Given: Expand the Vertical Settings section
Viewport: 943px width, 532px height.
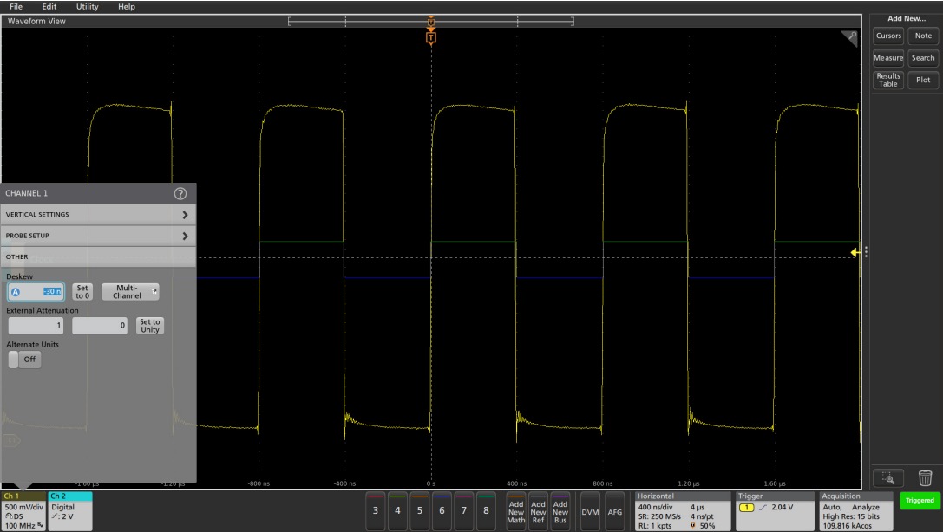Looking at the screenshot, I should 98,214.
